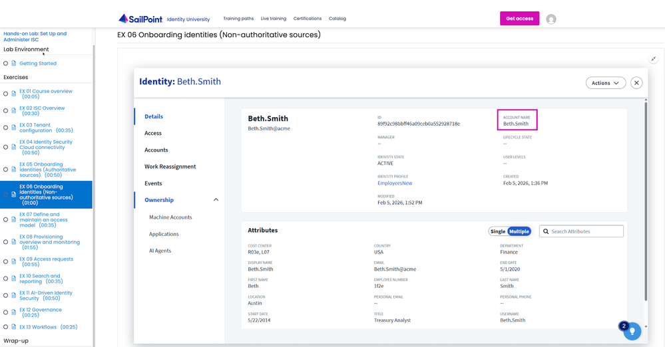Image resolution: width=665 pixels, height=347 pixels.
Task: Click the identity panel vertical scrollbar
Action: click(x=646, y=201)
